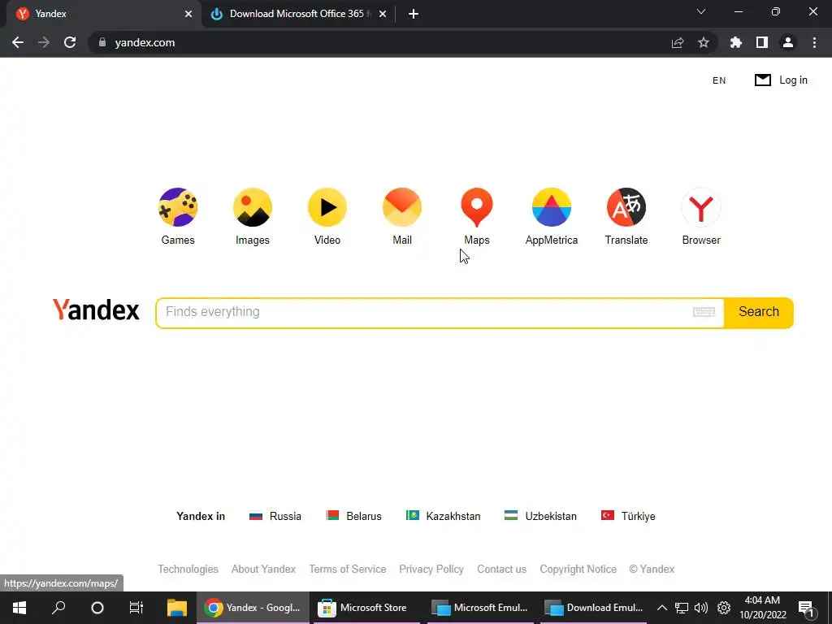The width and height of the screenshot is (832, 624).
Task: Open Yandex Mail service icon
Action: [x=402, y=207]
